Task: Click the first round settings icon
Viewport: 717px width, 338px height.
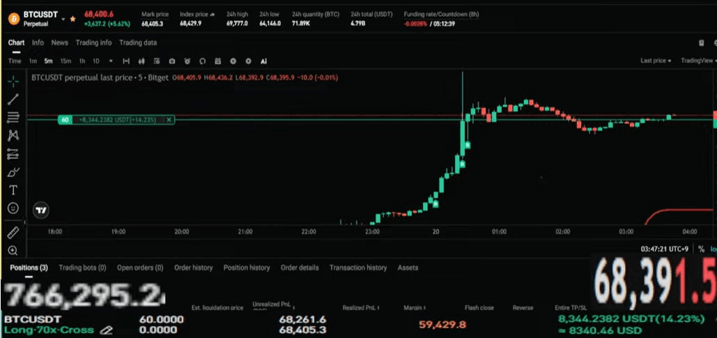Action: [233, 61]
